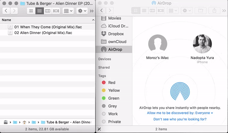228x133 pixels.
Task: Show more toolbar items in AirDrop window
Action: point(224,11)
